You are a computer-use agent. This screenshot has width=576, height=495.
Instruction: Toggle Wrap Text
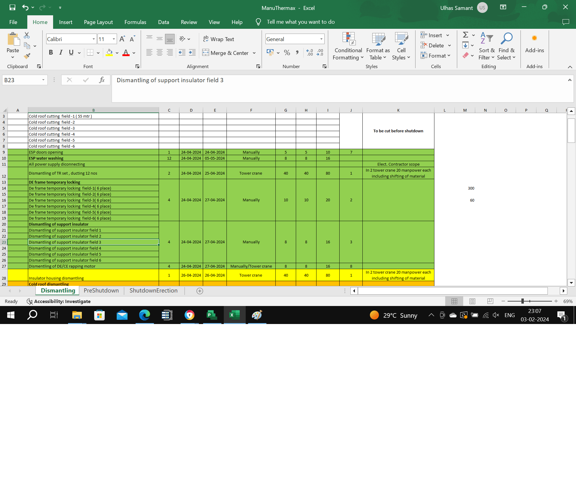pyautogui.click(x=219, y=39)
